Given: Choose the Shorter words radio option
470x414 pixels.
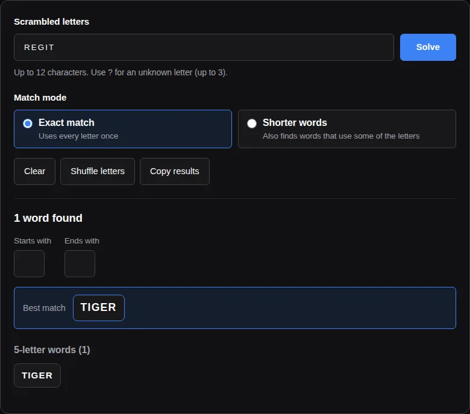Looking at the screenshot, I should point(347,128).
